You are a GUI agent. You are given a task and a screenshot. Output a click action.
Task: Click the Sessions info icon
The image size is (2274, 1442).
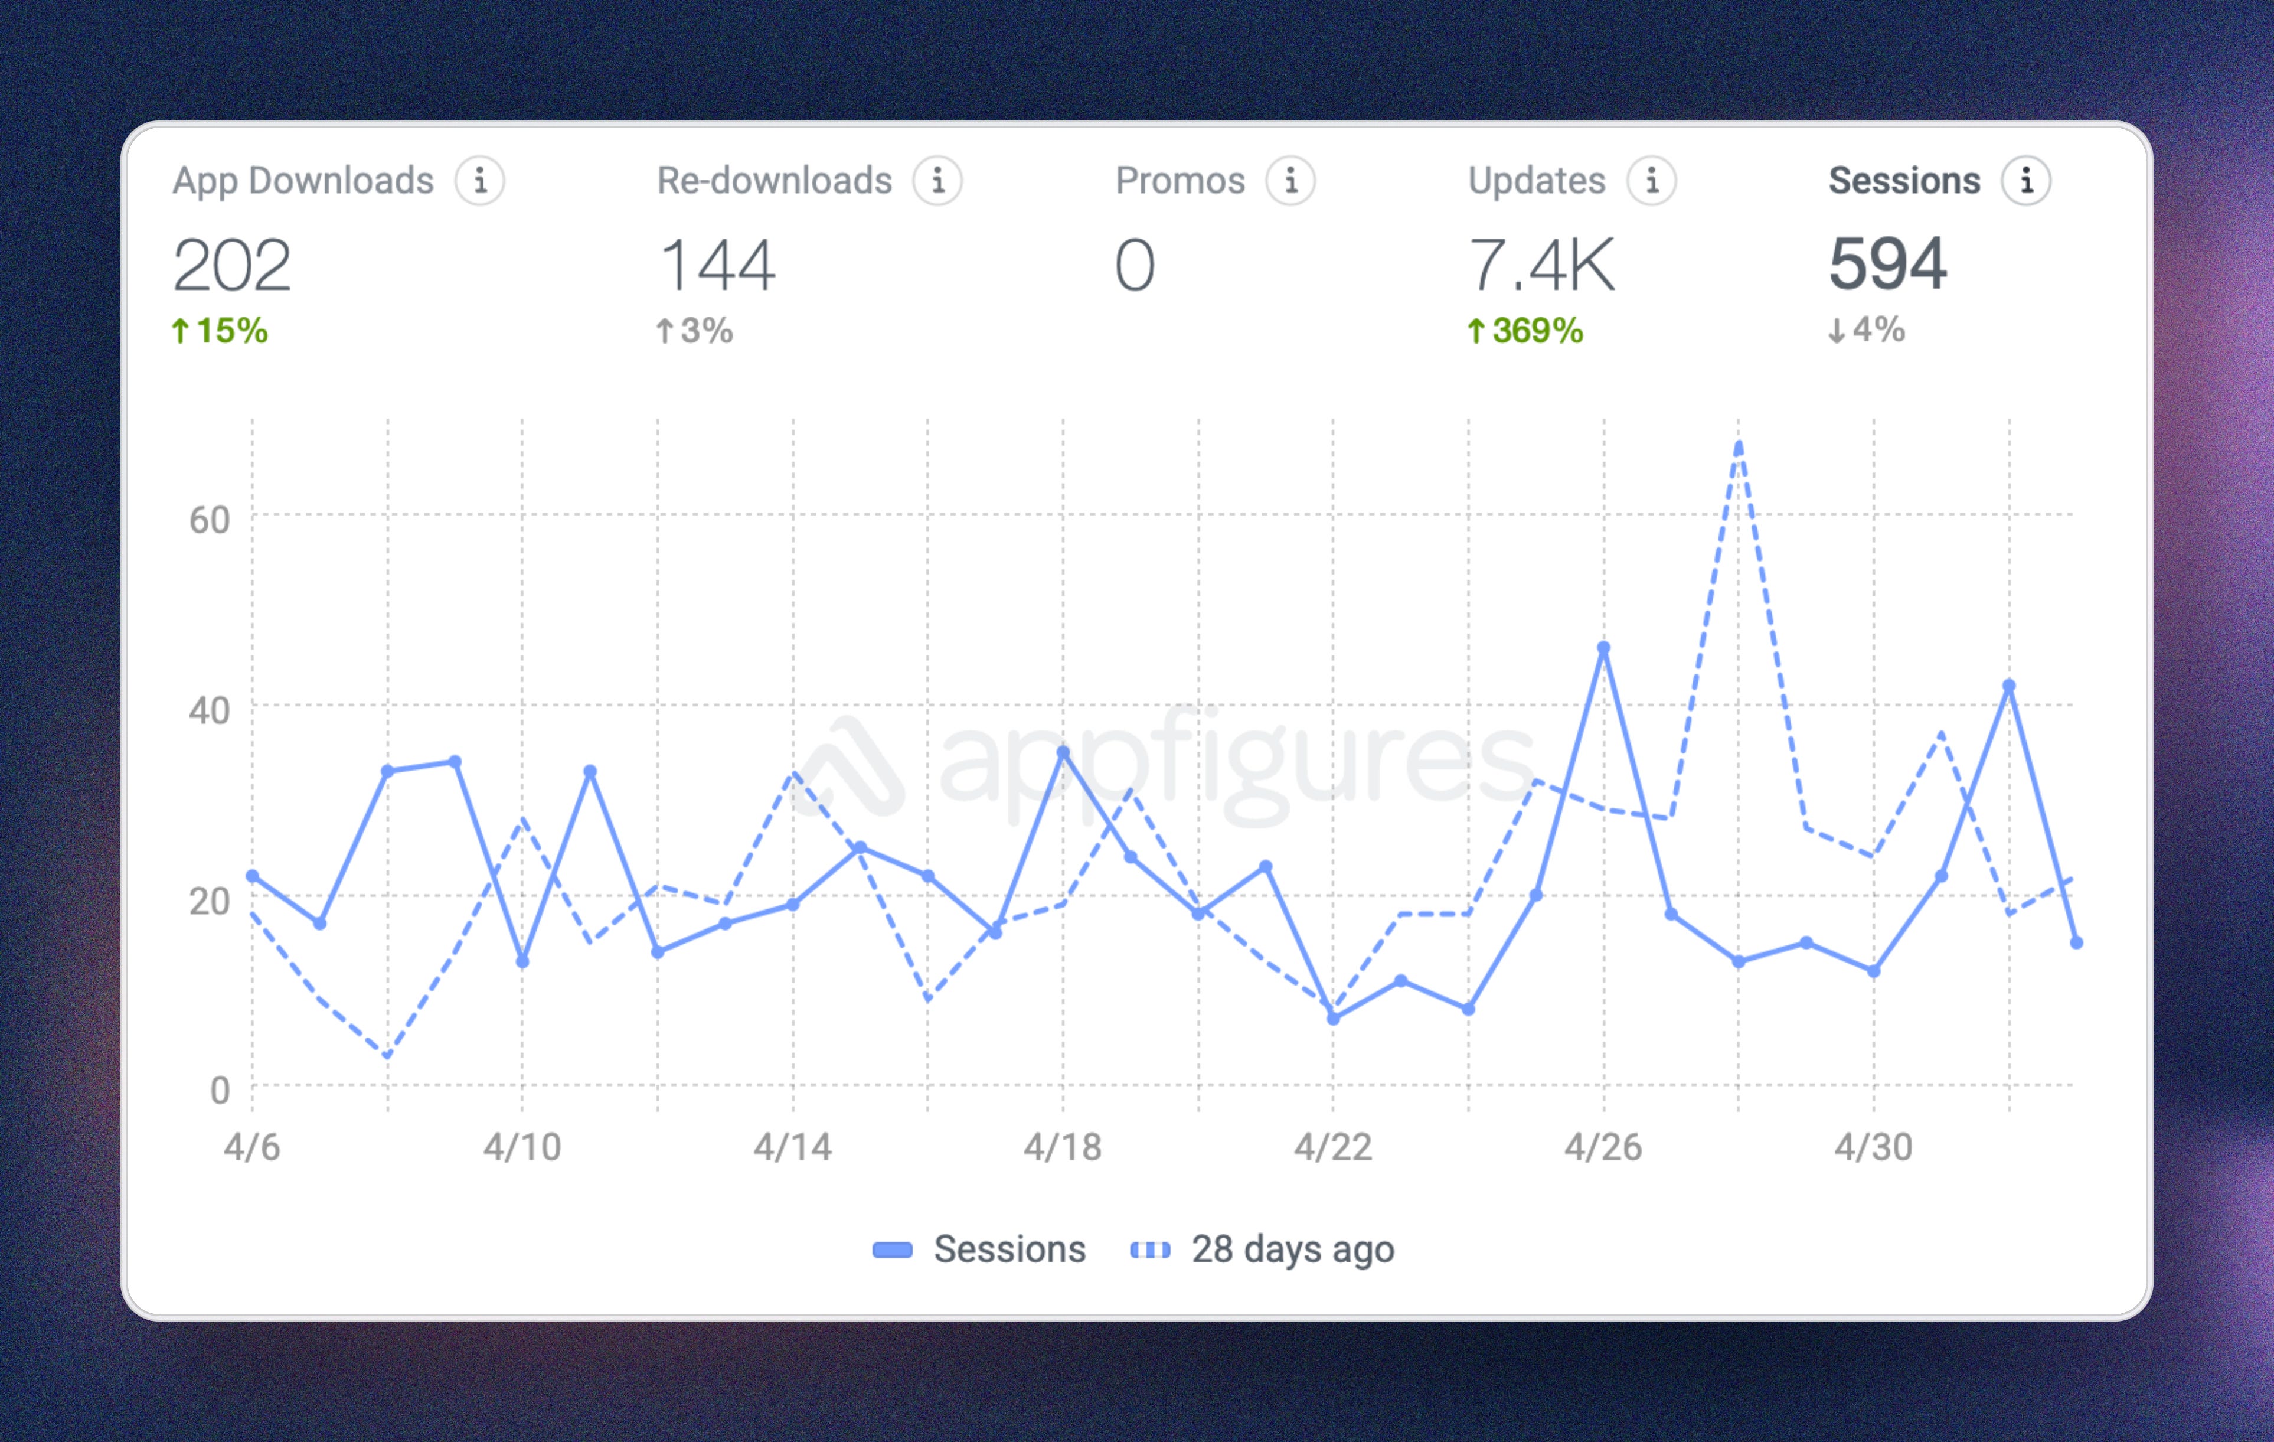point(2027,180)
